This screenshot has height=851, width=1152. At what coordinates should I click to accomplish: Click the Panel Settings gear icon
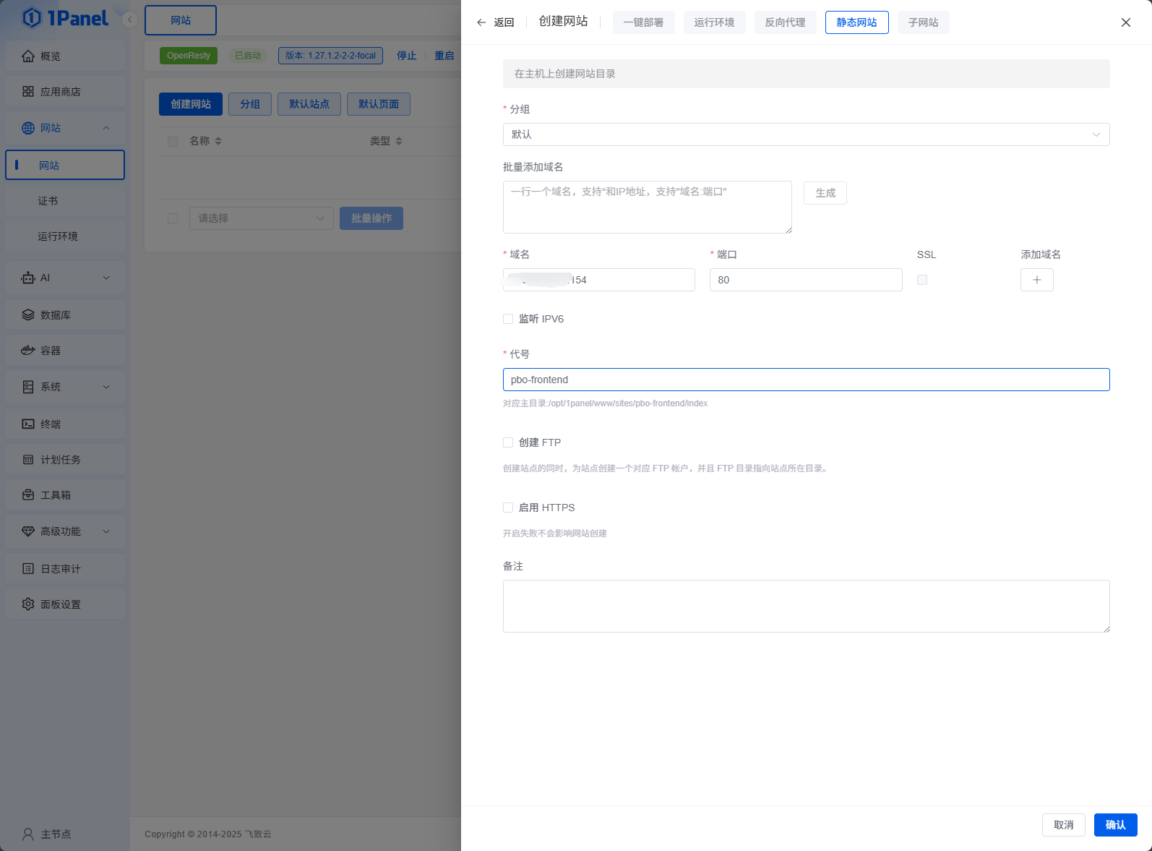click(28, 604)
